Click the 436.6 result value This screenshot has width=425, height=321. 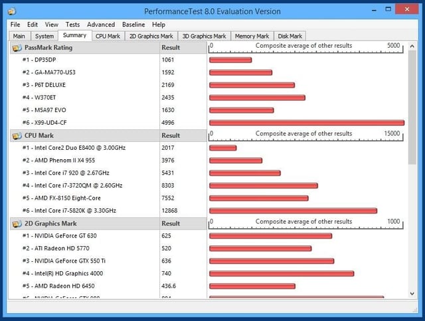point(169,286)
